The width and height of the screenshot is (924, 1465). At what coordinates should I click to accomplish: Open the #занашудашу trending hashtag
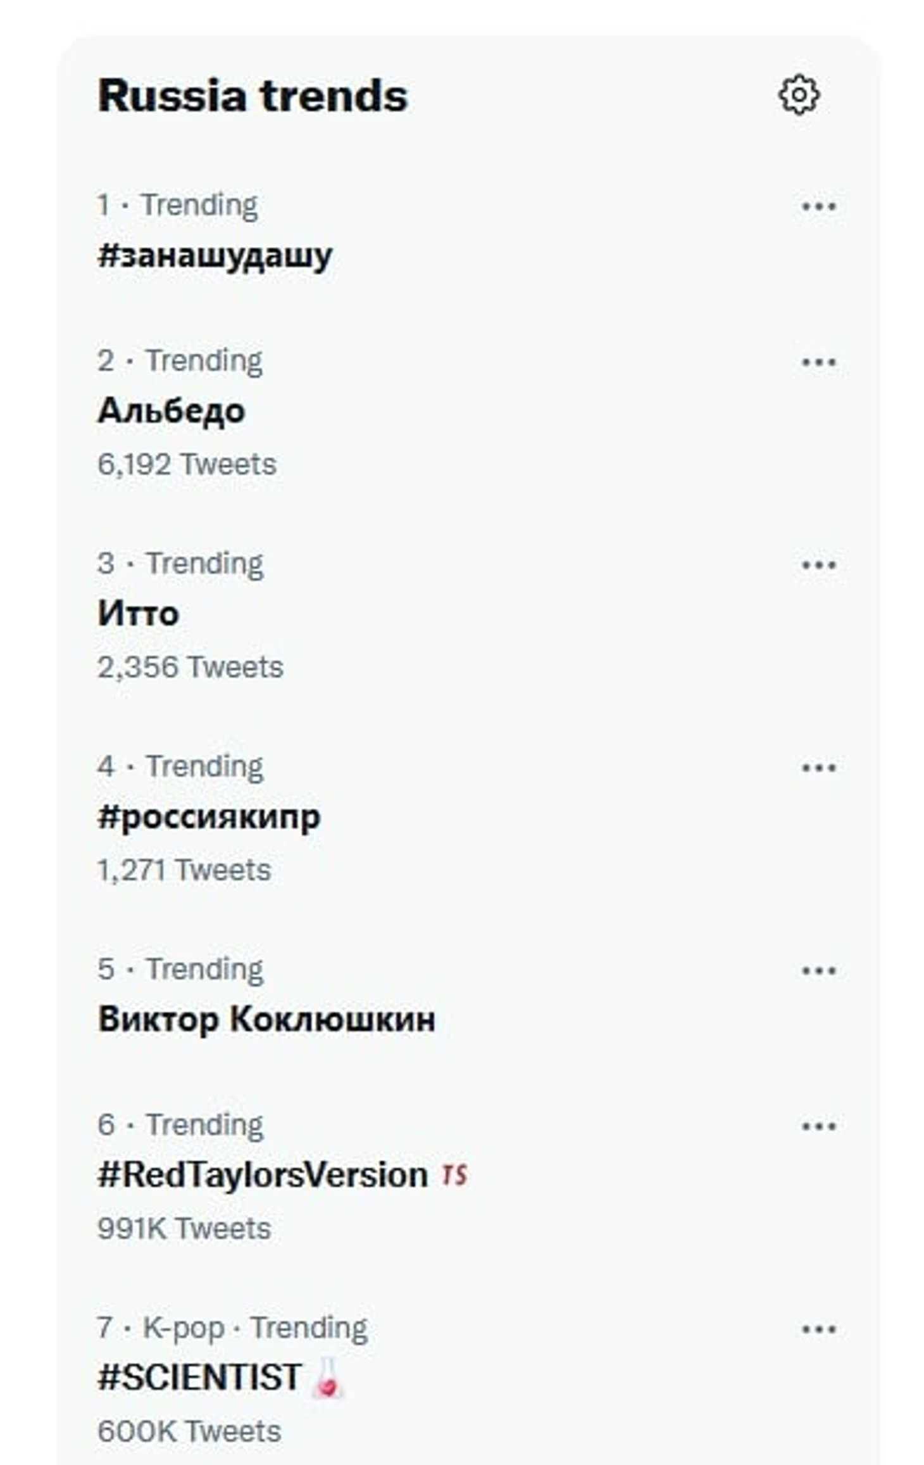click(215, 257)
